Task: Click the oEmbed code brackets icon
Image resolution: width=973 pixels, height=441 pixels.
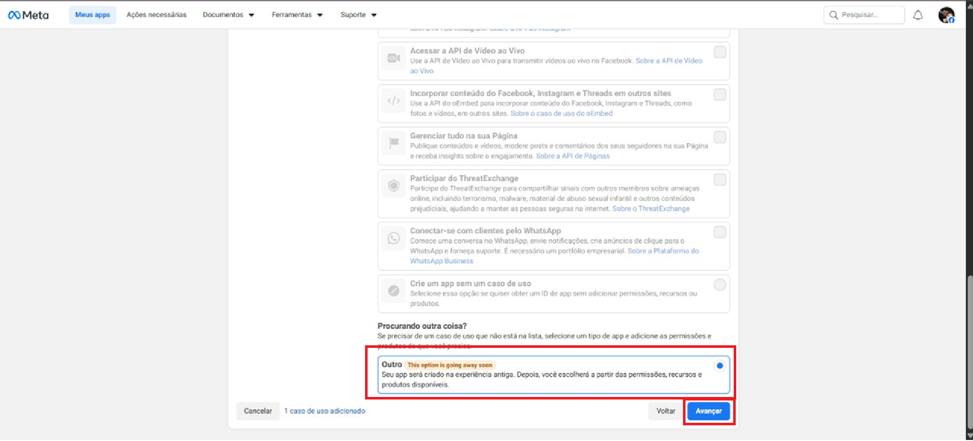Action: (x=393, y=101)
